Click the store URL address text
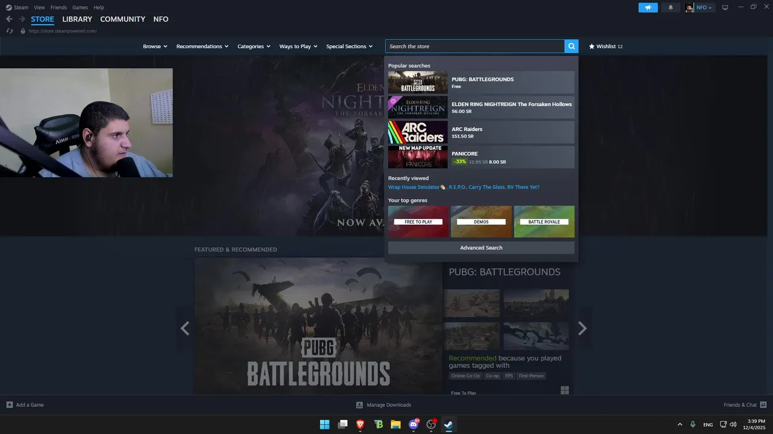Screen dimensions: 773x434 62,31
